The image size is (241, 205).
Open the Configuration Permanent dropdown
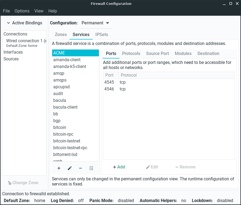click(x=96, y=23)
